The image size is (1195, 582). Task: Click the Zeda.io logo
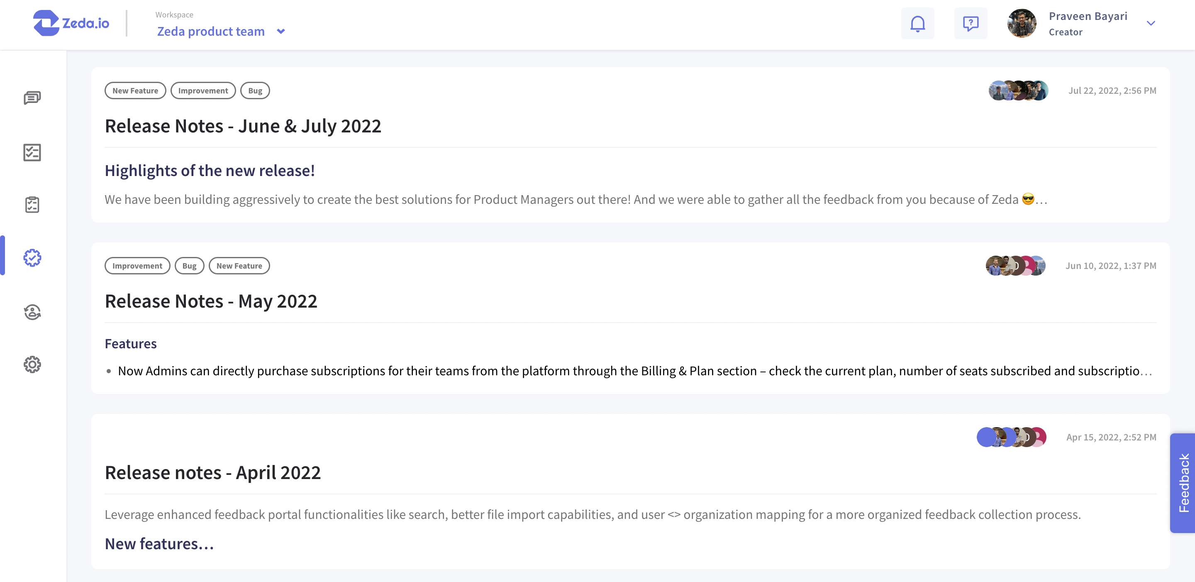(x=72, y=24)
